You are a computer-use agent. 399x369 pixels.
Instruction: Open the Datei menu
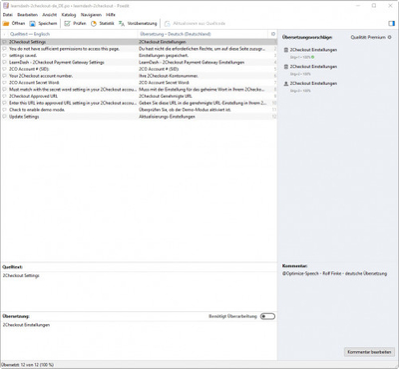pos(8,15)
